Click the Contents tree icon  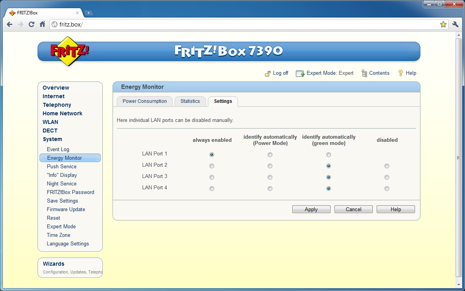click(x=364, y=73)
